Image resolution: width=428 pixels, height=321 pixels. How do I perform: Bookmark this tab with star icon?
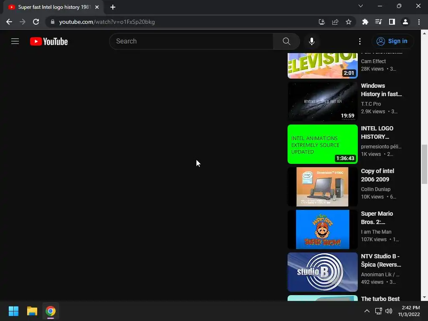coord(349,22)
